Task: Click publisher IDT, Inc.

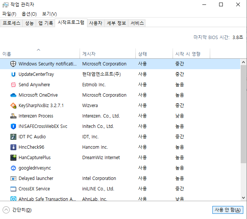Action: 90,137
